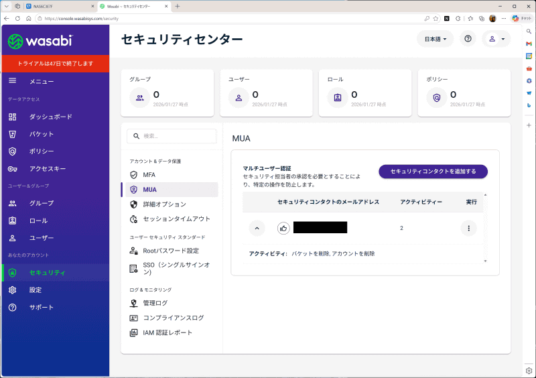536x378 pixels.
Task: Click the Policies (ポリシー) summary card icon
Action: coord(437,98)
